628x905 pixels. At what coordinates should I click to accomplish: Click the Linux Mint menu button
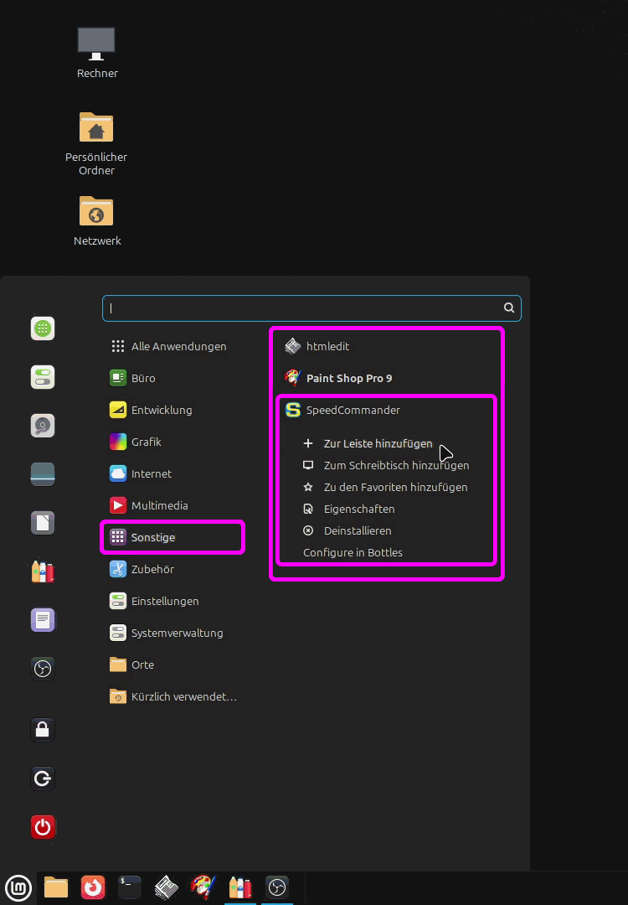tap(18, 887)
